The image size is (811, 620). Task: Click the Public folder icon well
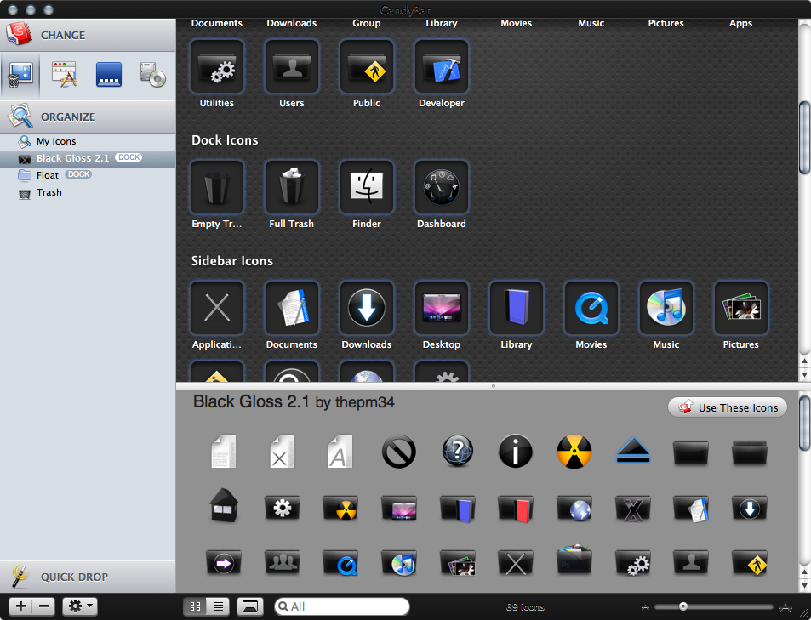tap(367, 66)
